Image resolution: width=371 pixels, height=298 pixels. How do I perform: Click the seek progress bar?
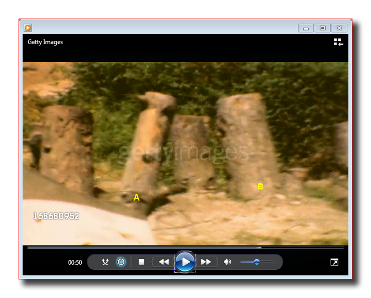pyautogui.click(x=185, y=247)
